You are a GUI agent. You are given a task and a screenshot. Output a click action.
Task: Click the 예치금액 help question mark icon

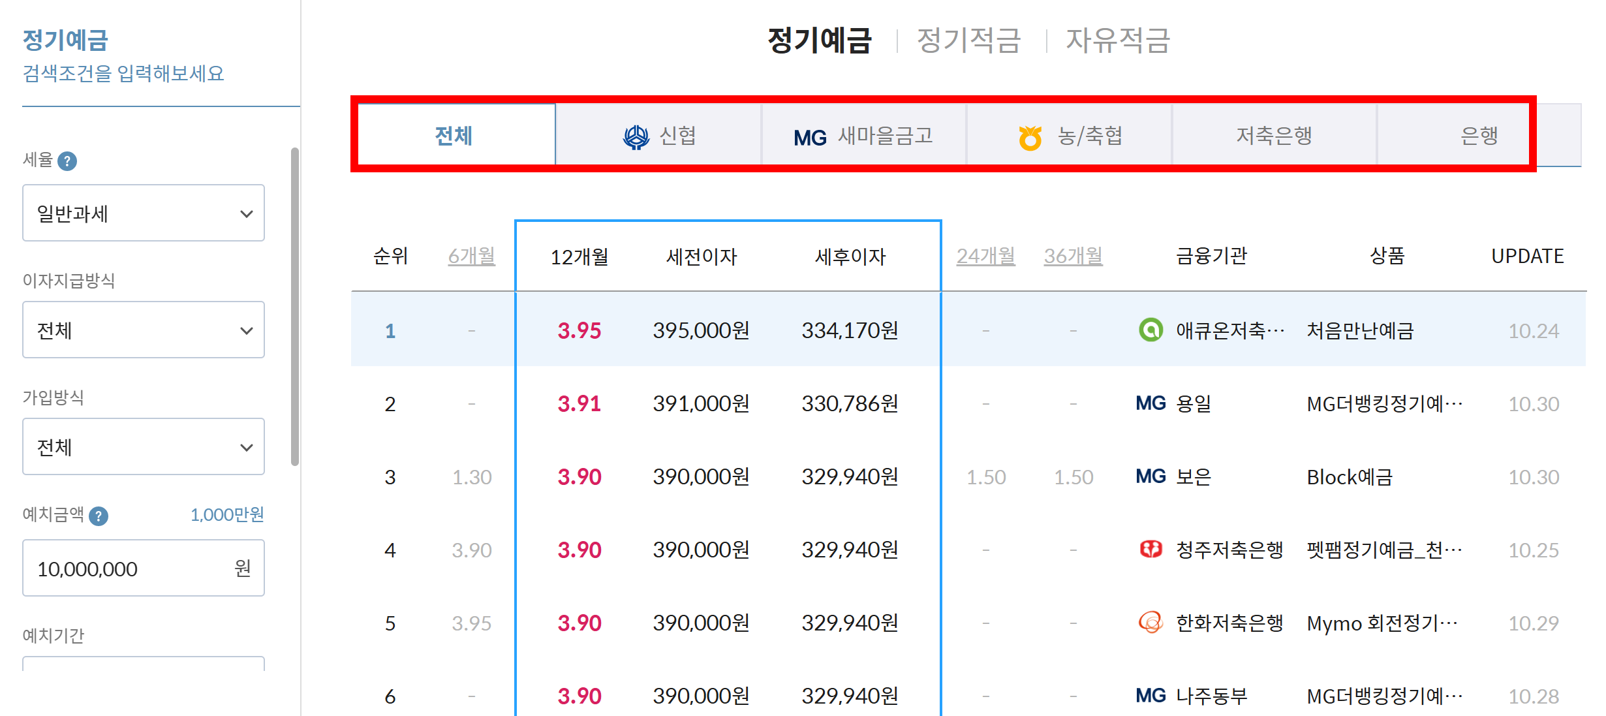pyautogui.click(x=99, y=516)
